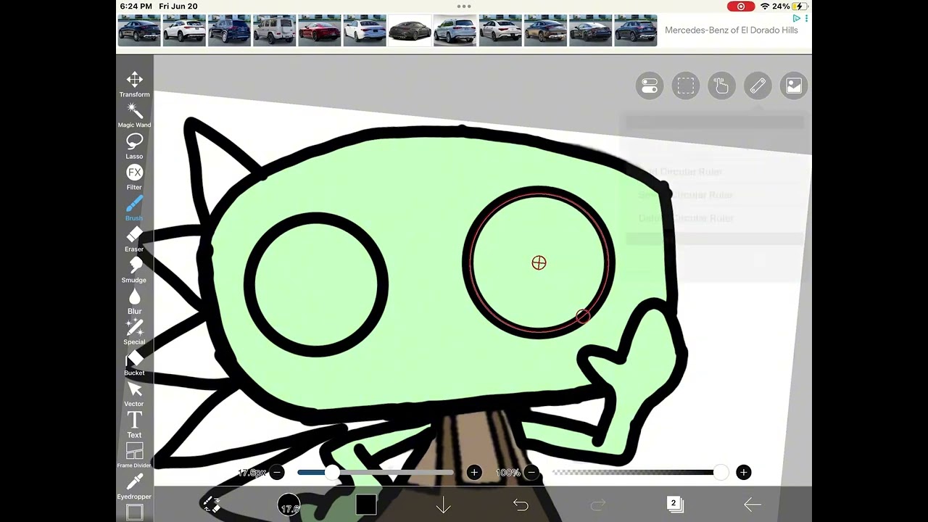
Task: Tap the red screen recording indicator
Action: (x=741, y=7)
